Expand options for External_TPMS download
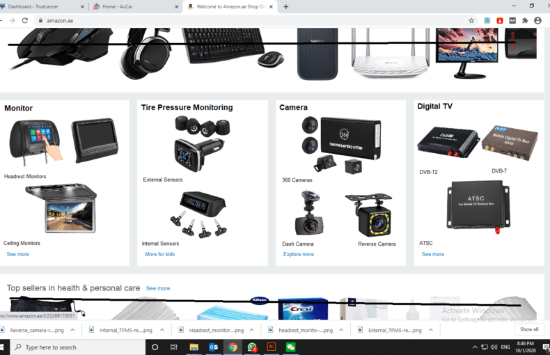 point(431,330)
